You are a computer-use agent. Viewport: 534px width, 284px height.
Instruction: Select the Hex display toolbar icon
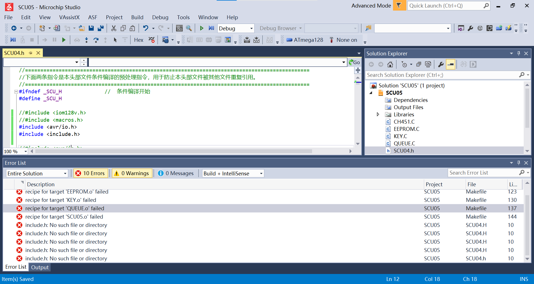pyautogui.click(x=139, y=40)
